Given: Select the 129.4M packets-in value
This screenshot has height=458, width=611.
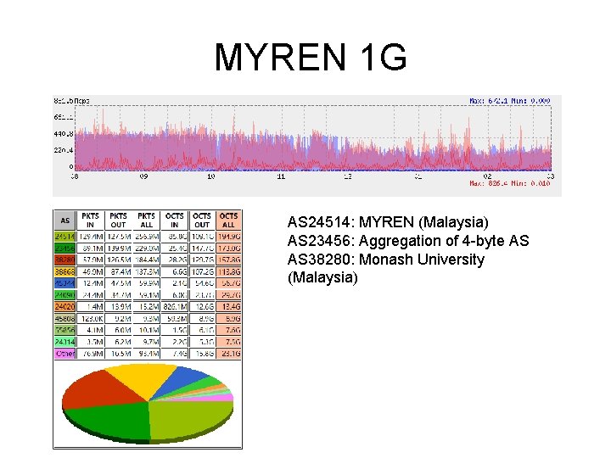Looking at the screenshot, I should click(x=91, y=237).
